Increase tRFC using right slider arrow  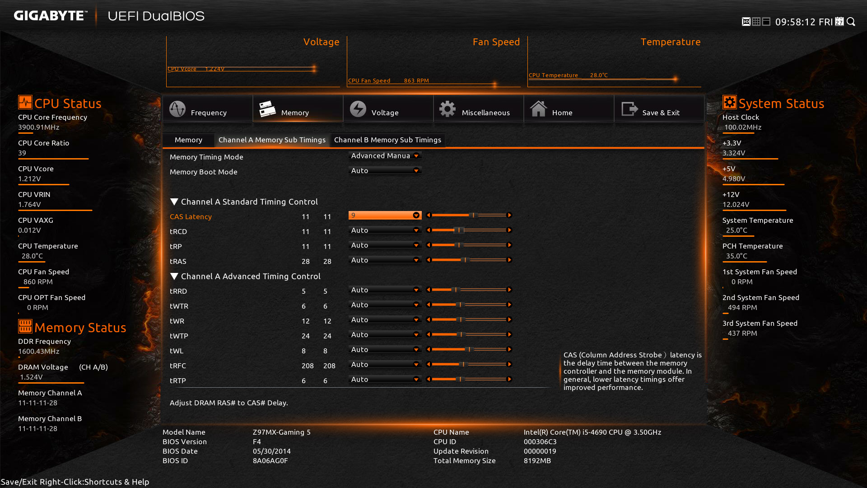click(510, 365)
